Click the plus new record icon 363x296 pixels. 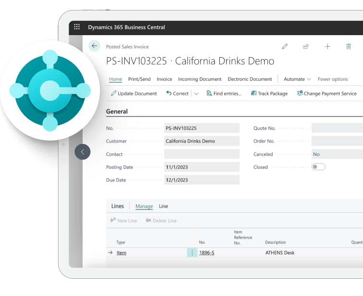click(327, 47)
